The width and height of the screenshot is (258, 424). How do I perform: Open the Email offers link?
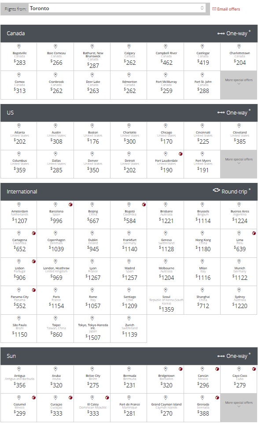[x=229, y=9]
